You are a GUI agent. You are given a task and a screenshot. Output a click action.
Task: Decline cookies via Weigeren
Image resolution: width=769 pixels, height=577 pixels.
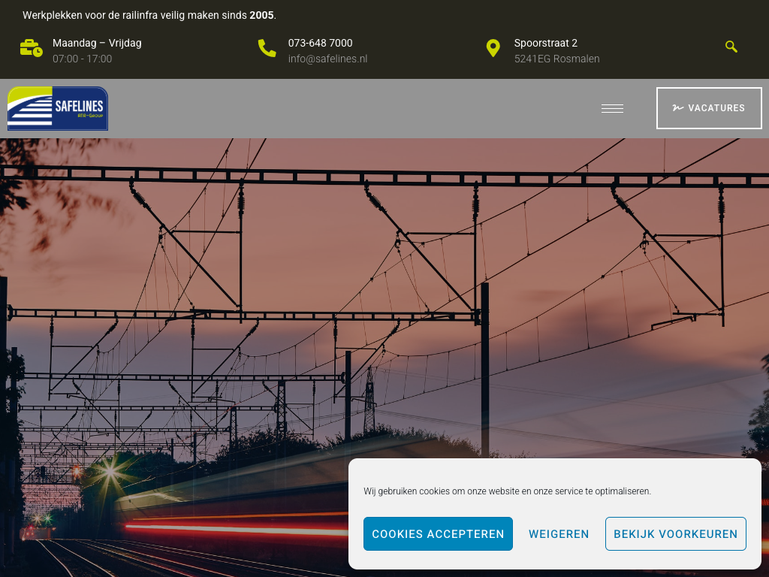(559, 534)
